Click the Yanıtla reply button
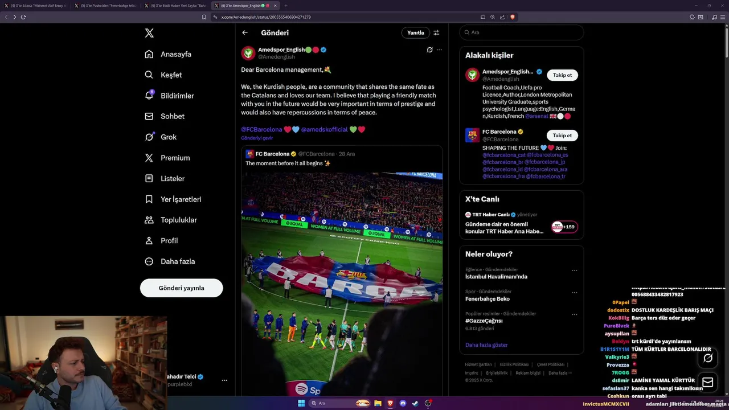This screenshot has height=410, width=729. pos(415,32)
